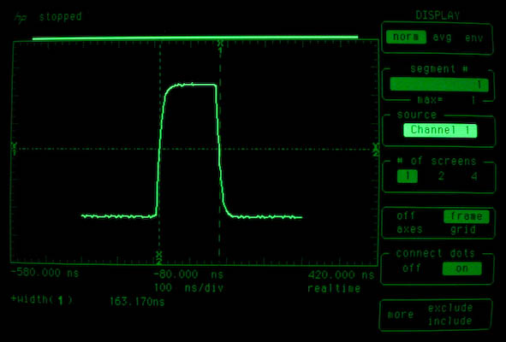Click the stopped status text

[60, 17]
